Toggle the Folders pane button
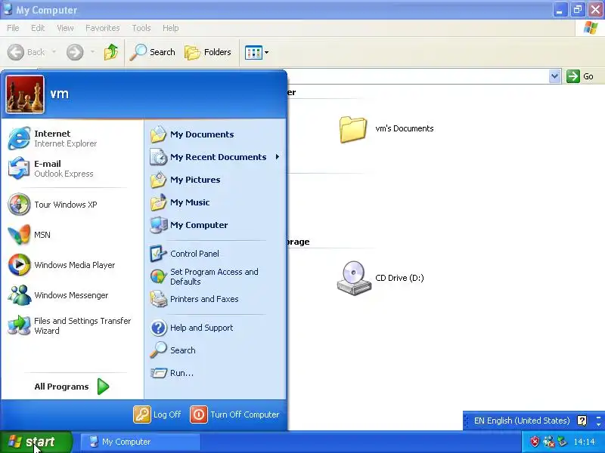The height and width of the screenshot is (453, 605). click(x=208, y=52)
